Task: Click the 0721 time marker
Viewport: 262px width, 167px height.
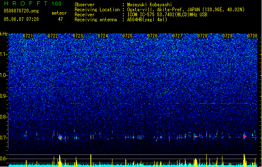Action: [x=28, y=36]
